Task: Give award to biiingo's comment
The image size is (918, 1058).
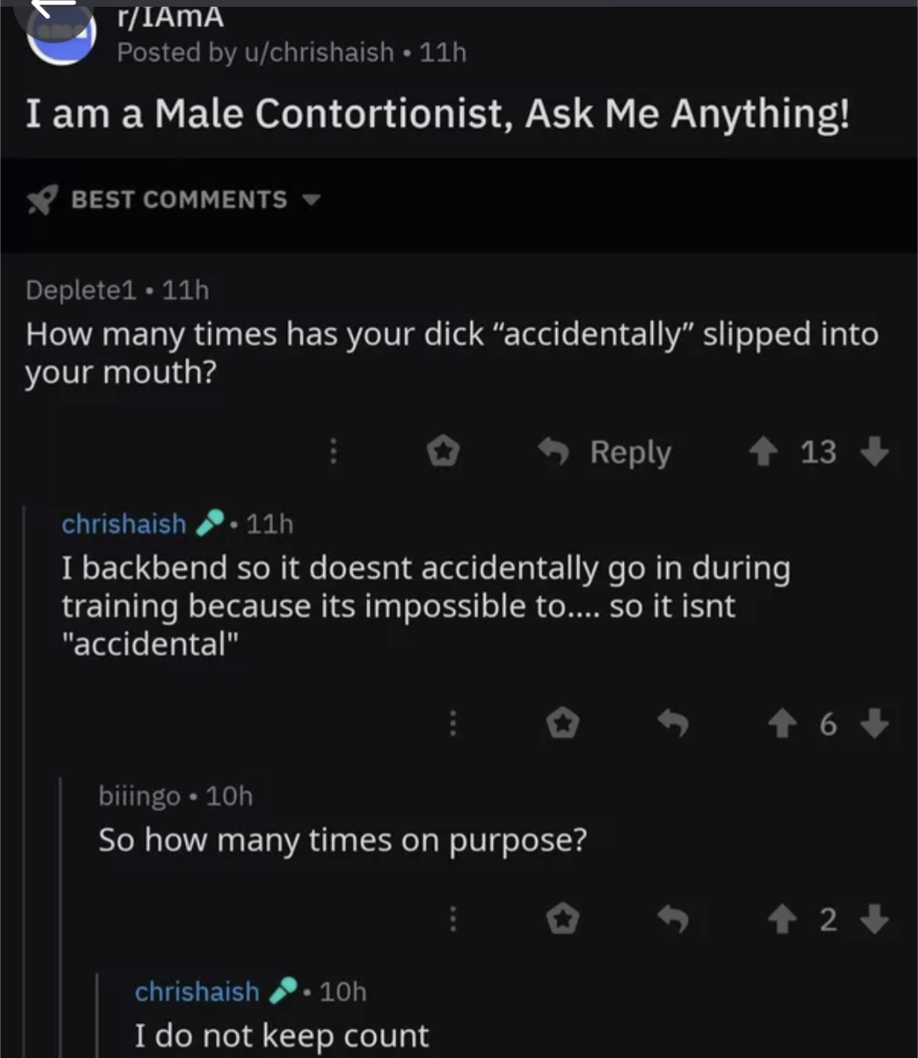Action: 563,919
